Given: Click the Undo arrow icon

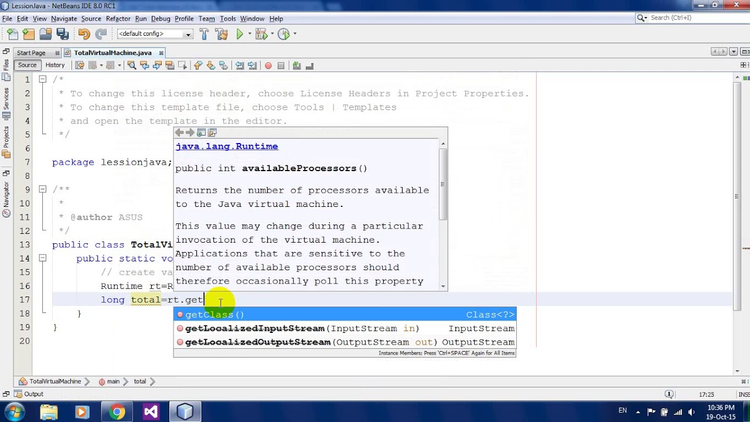Looking at the screenshot, I should point(84,34).
